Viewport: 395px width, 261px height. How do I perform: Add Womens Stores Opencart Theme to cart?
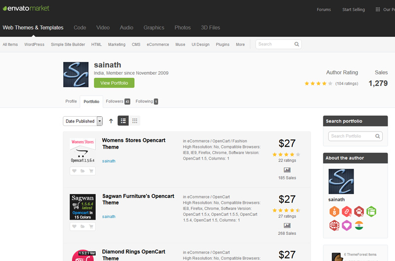coord(91,171)
